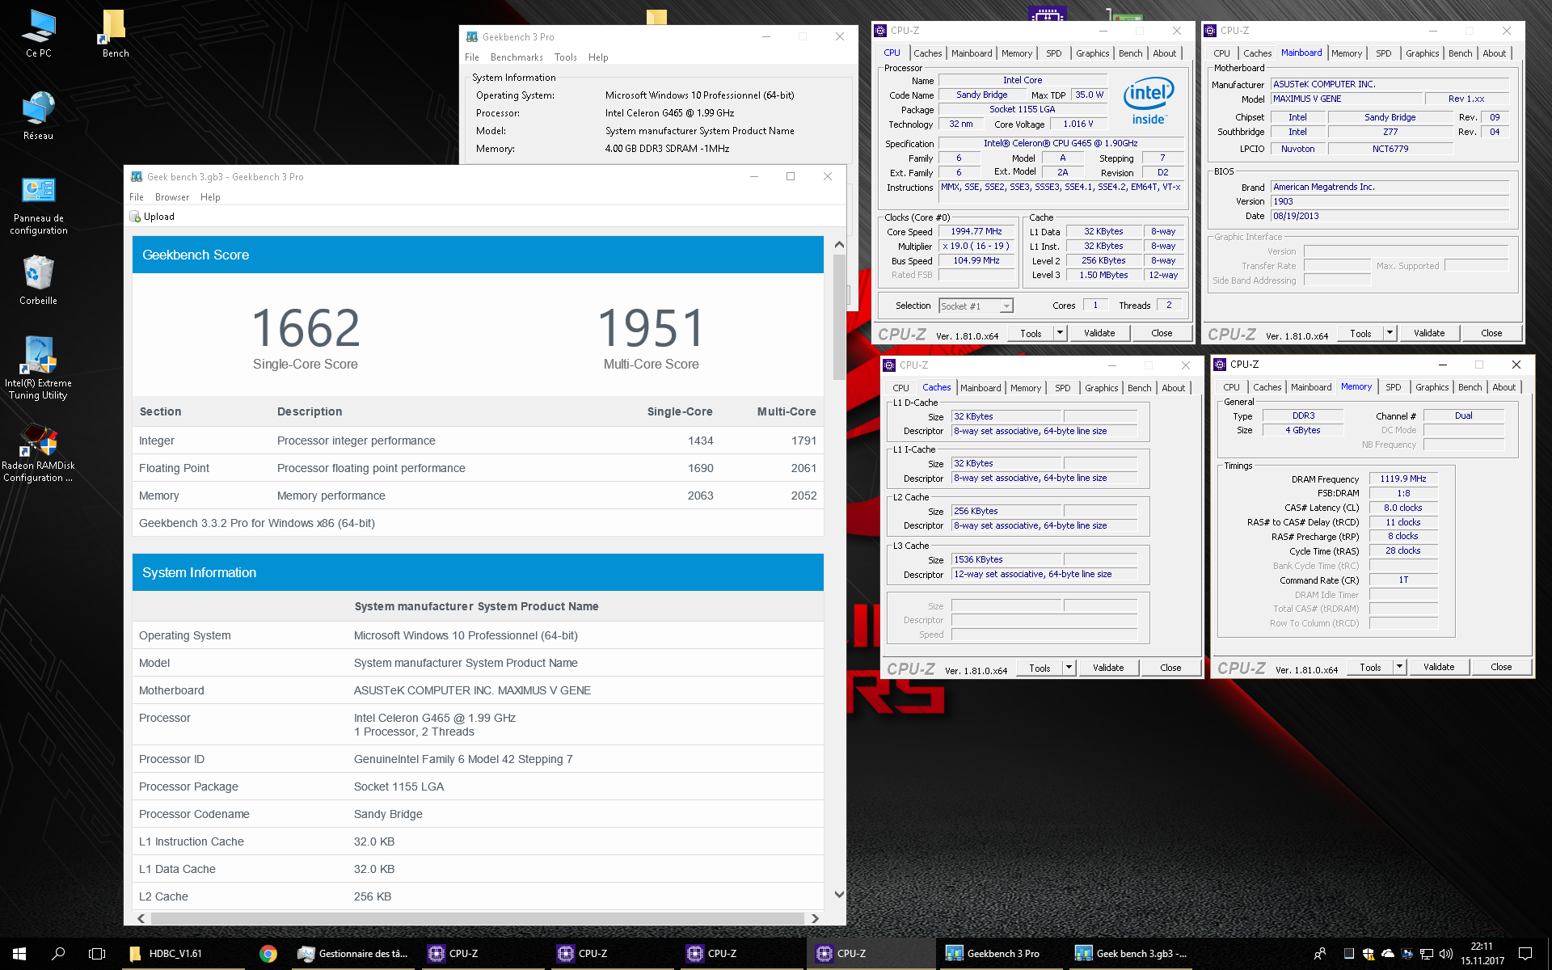The width and height of the screenshot is (1552, 970).
Task: Click the Multi-Core Score 1951
Action: pos(652,327)
